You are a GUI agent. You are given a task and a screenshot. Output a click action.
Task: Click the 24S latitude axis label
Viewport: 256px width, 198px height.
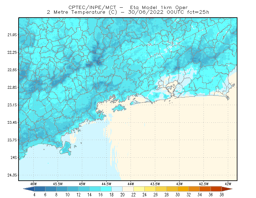(14, 157)
